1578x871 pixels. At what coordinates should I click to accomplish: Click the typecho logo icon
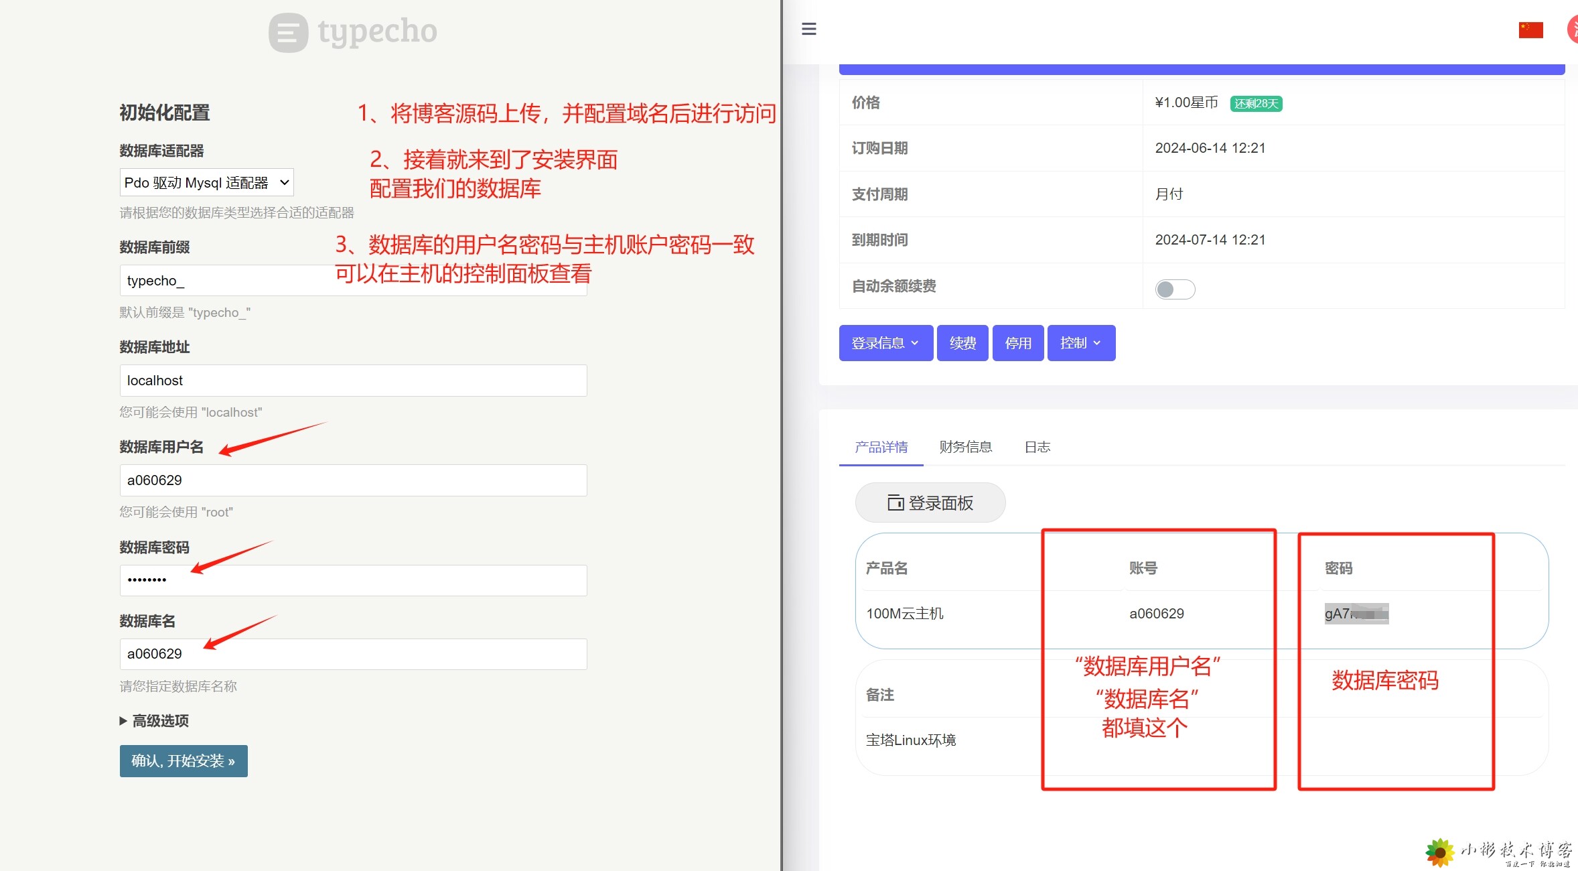click(x=288, y=33)
